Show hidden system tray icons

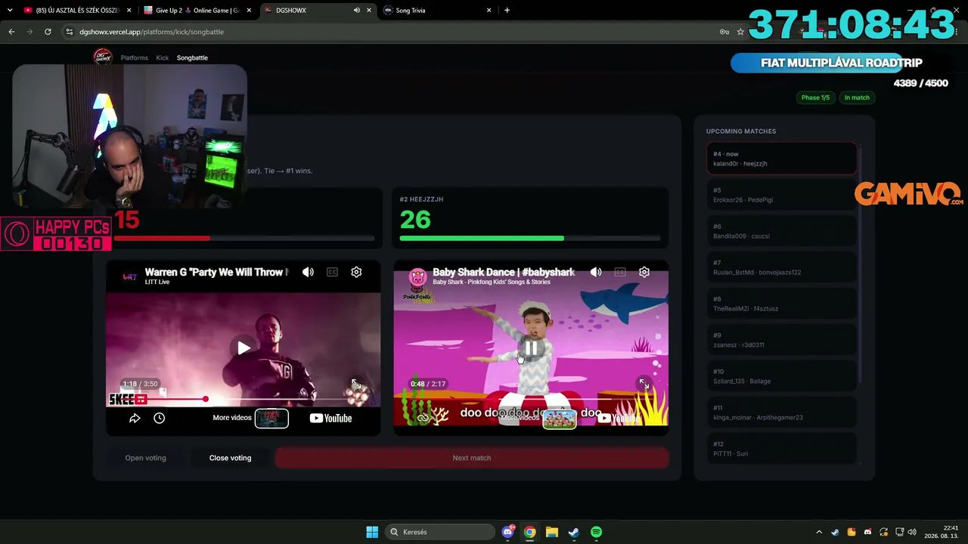click(x=819, y=532)
